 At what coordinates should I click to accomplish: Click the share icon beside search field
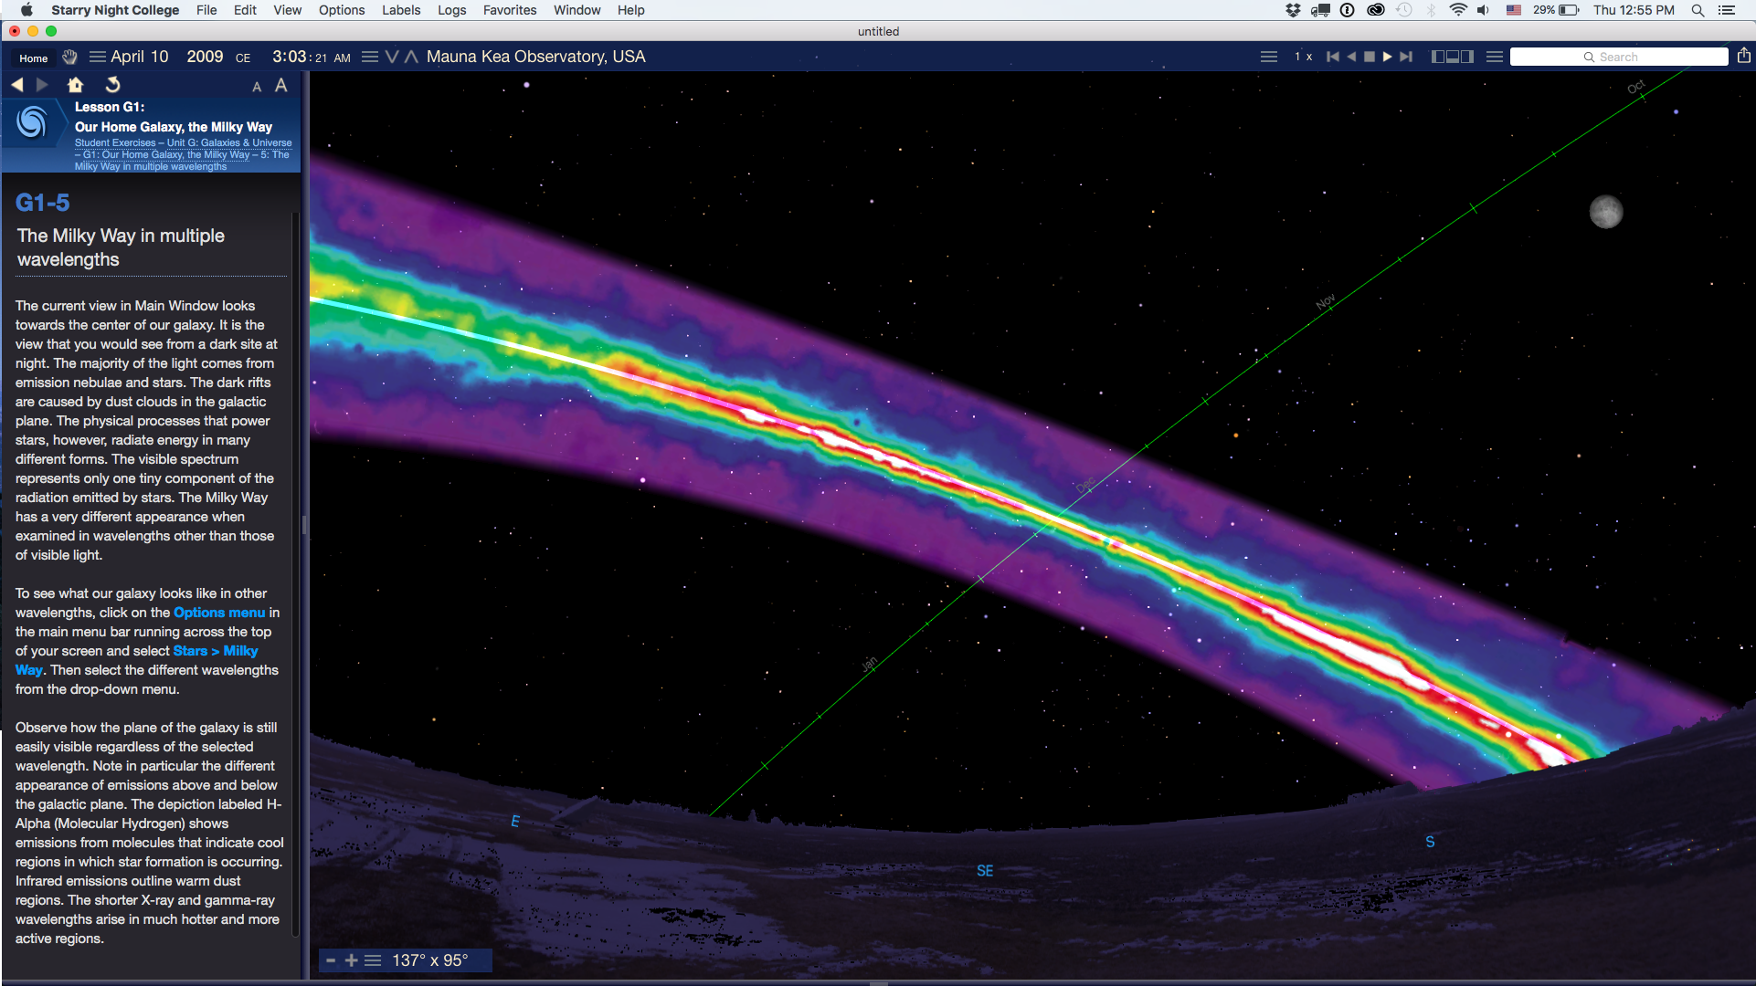tap(1743, 57)
